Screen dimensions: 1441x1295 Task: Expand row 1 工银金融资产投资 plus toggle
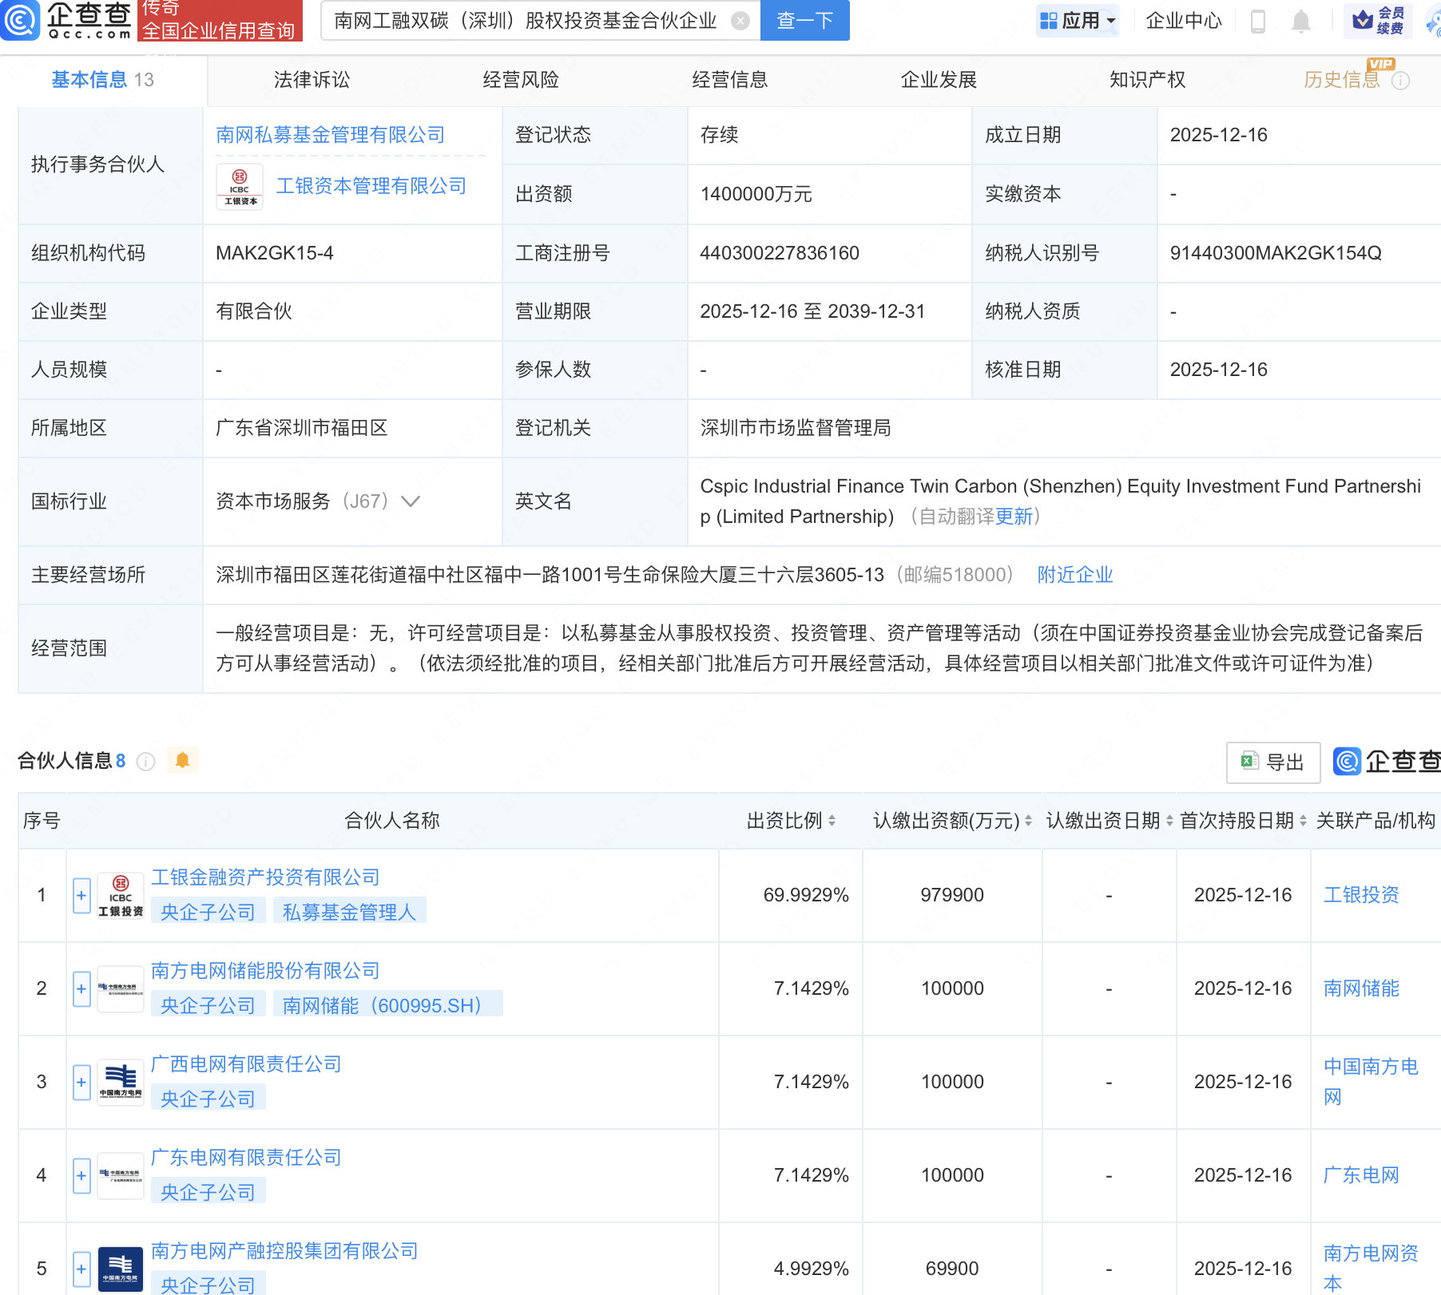[x=81, y=896]
